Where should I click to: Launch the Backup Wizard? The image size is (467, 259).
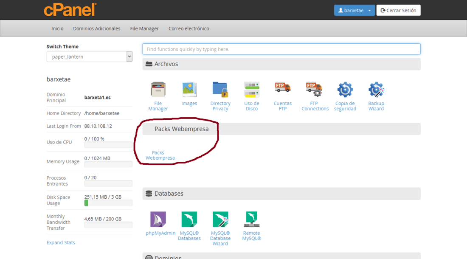tap(376, 89)
